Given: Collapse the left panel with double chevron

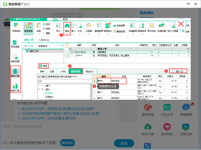Looking at the screenshot, I should 62,45.
